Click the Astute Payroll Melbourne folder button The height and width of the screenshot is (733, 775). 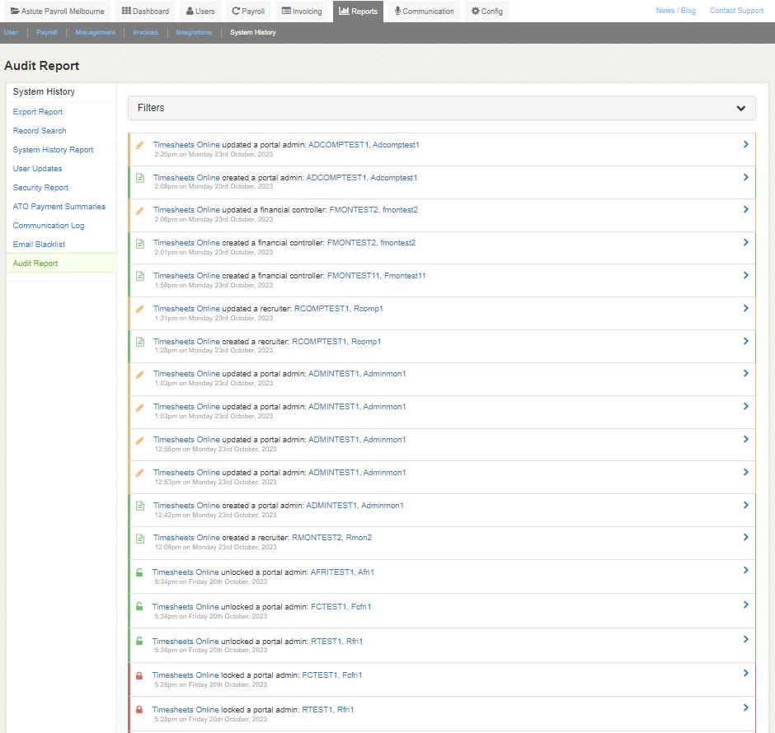point(57,12)
